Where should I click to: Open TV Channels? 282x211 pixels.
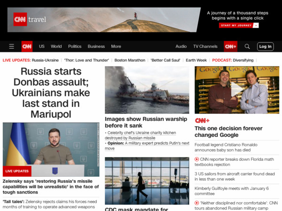coord(205,46)
